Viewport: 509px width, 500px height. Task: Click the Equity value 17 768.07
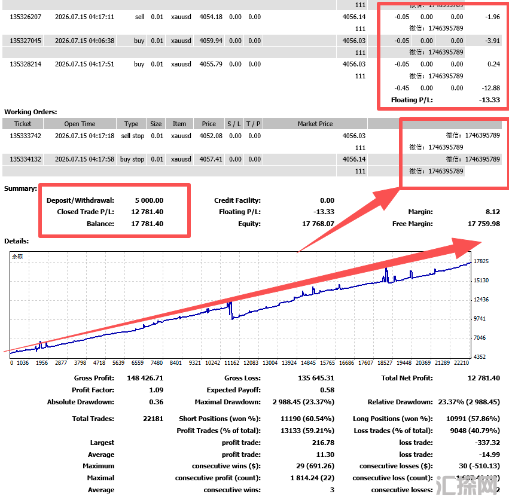(318, 224)
